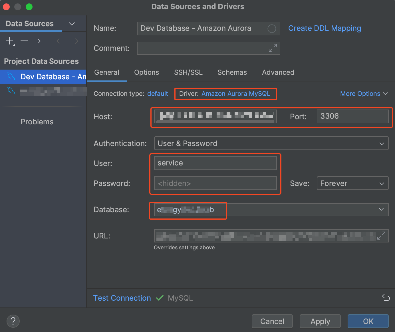
Task: Open the Data Sources dropdown chevron
Action: [x=72, y=24]
